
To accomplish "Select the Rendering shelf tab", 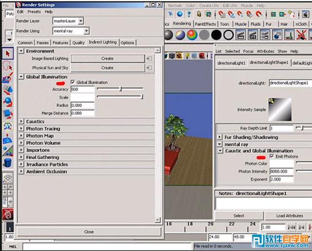I will pos(182,24).
